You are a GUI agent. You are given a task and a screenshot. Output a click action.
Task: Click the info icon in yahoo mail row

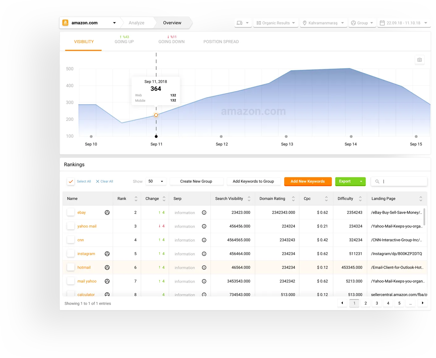pos(204,226)
